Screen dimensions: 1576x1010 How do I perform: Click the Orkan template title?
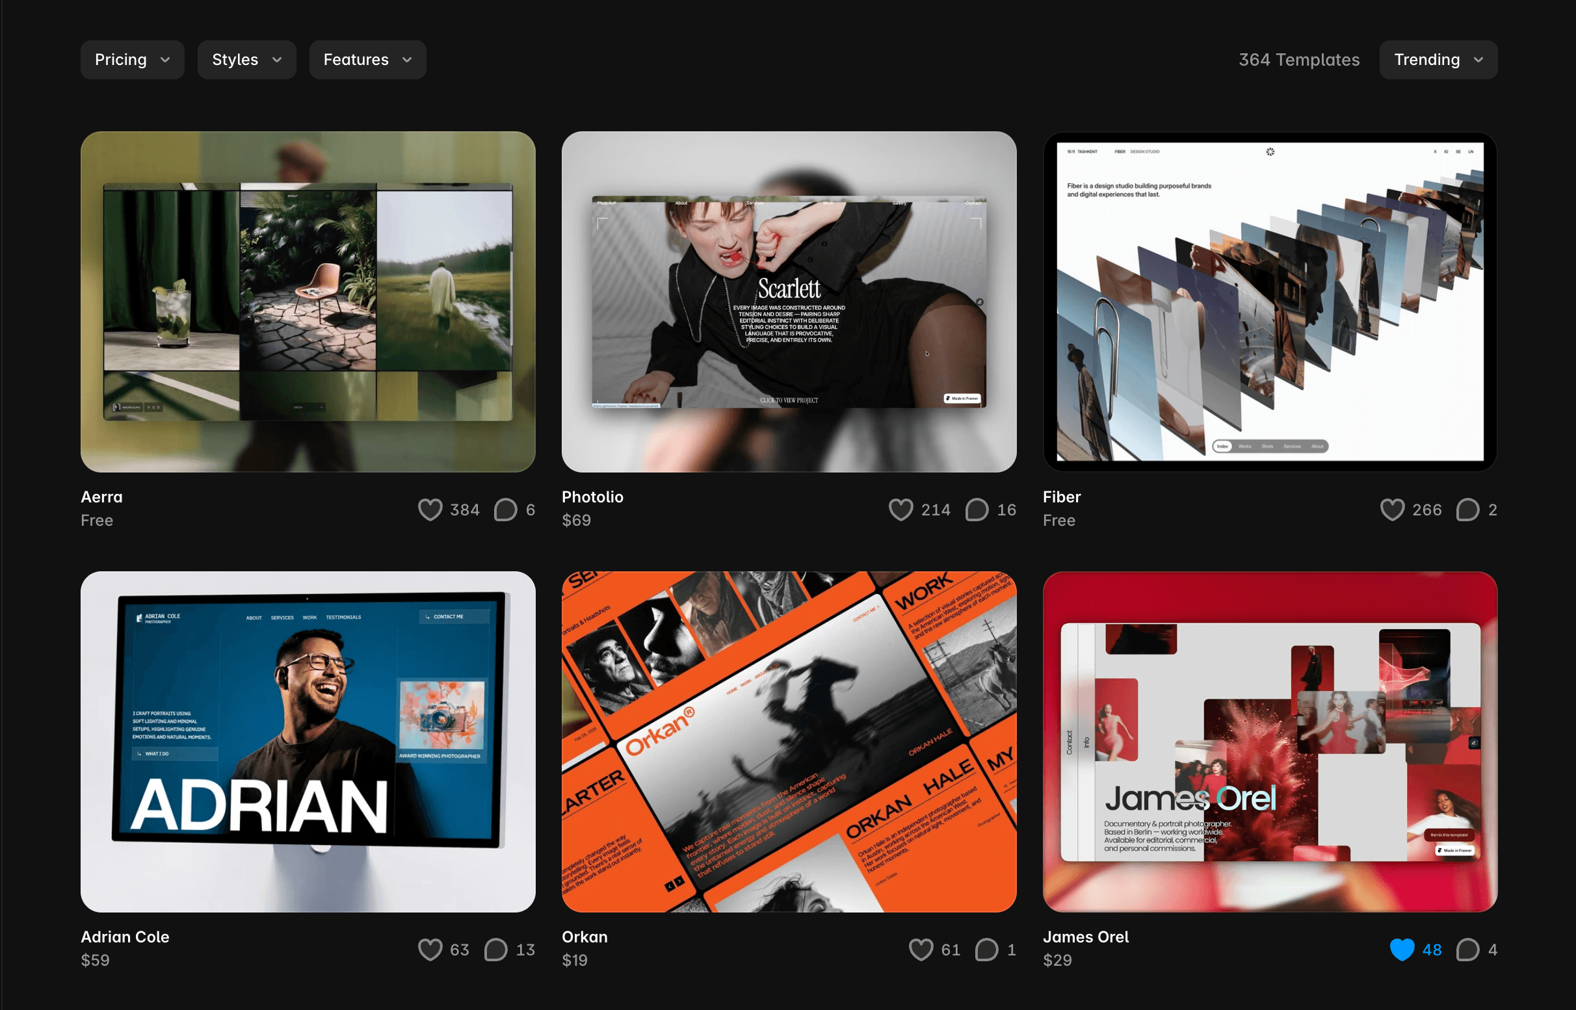584,937
